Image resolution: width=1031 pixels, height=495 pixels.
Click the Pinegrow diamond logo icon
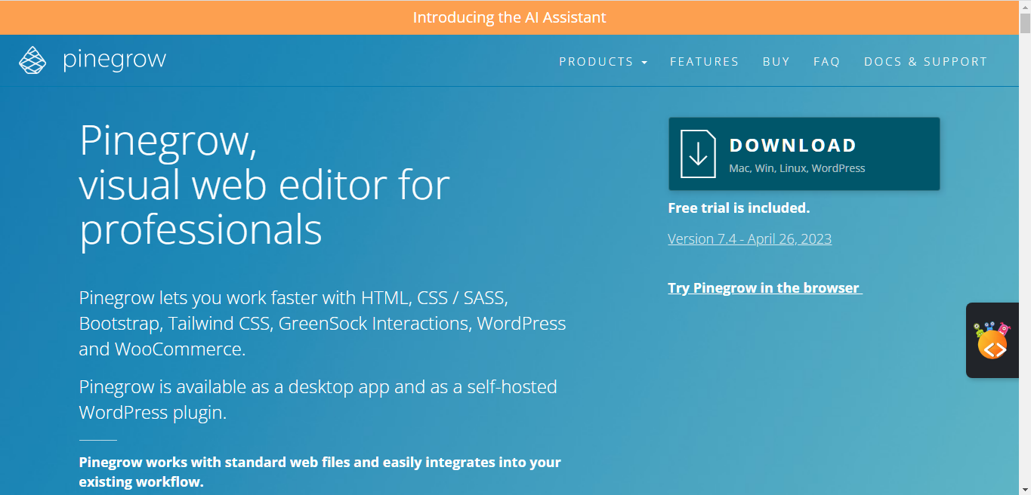pos(33,59)
